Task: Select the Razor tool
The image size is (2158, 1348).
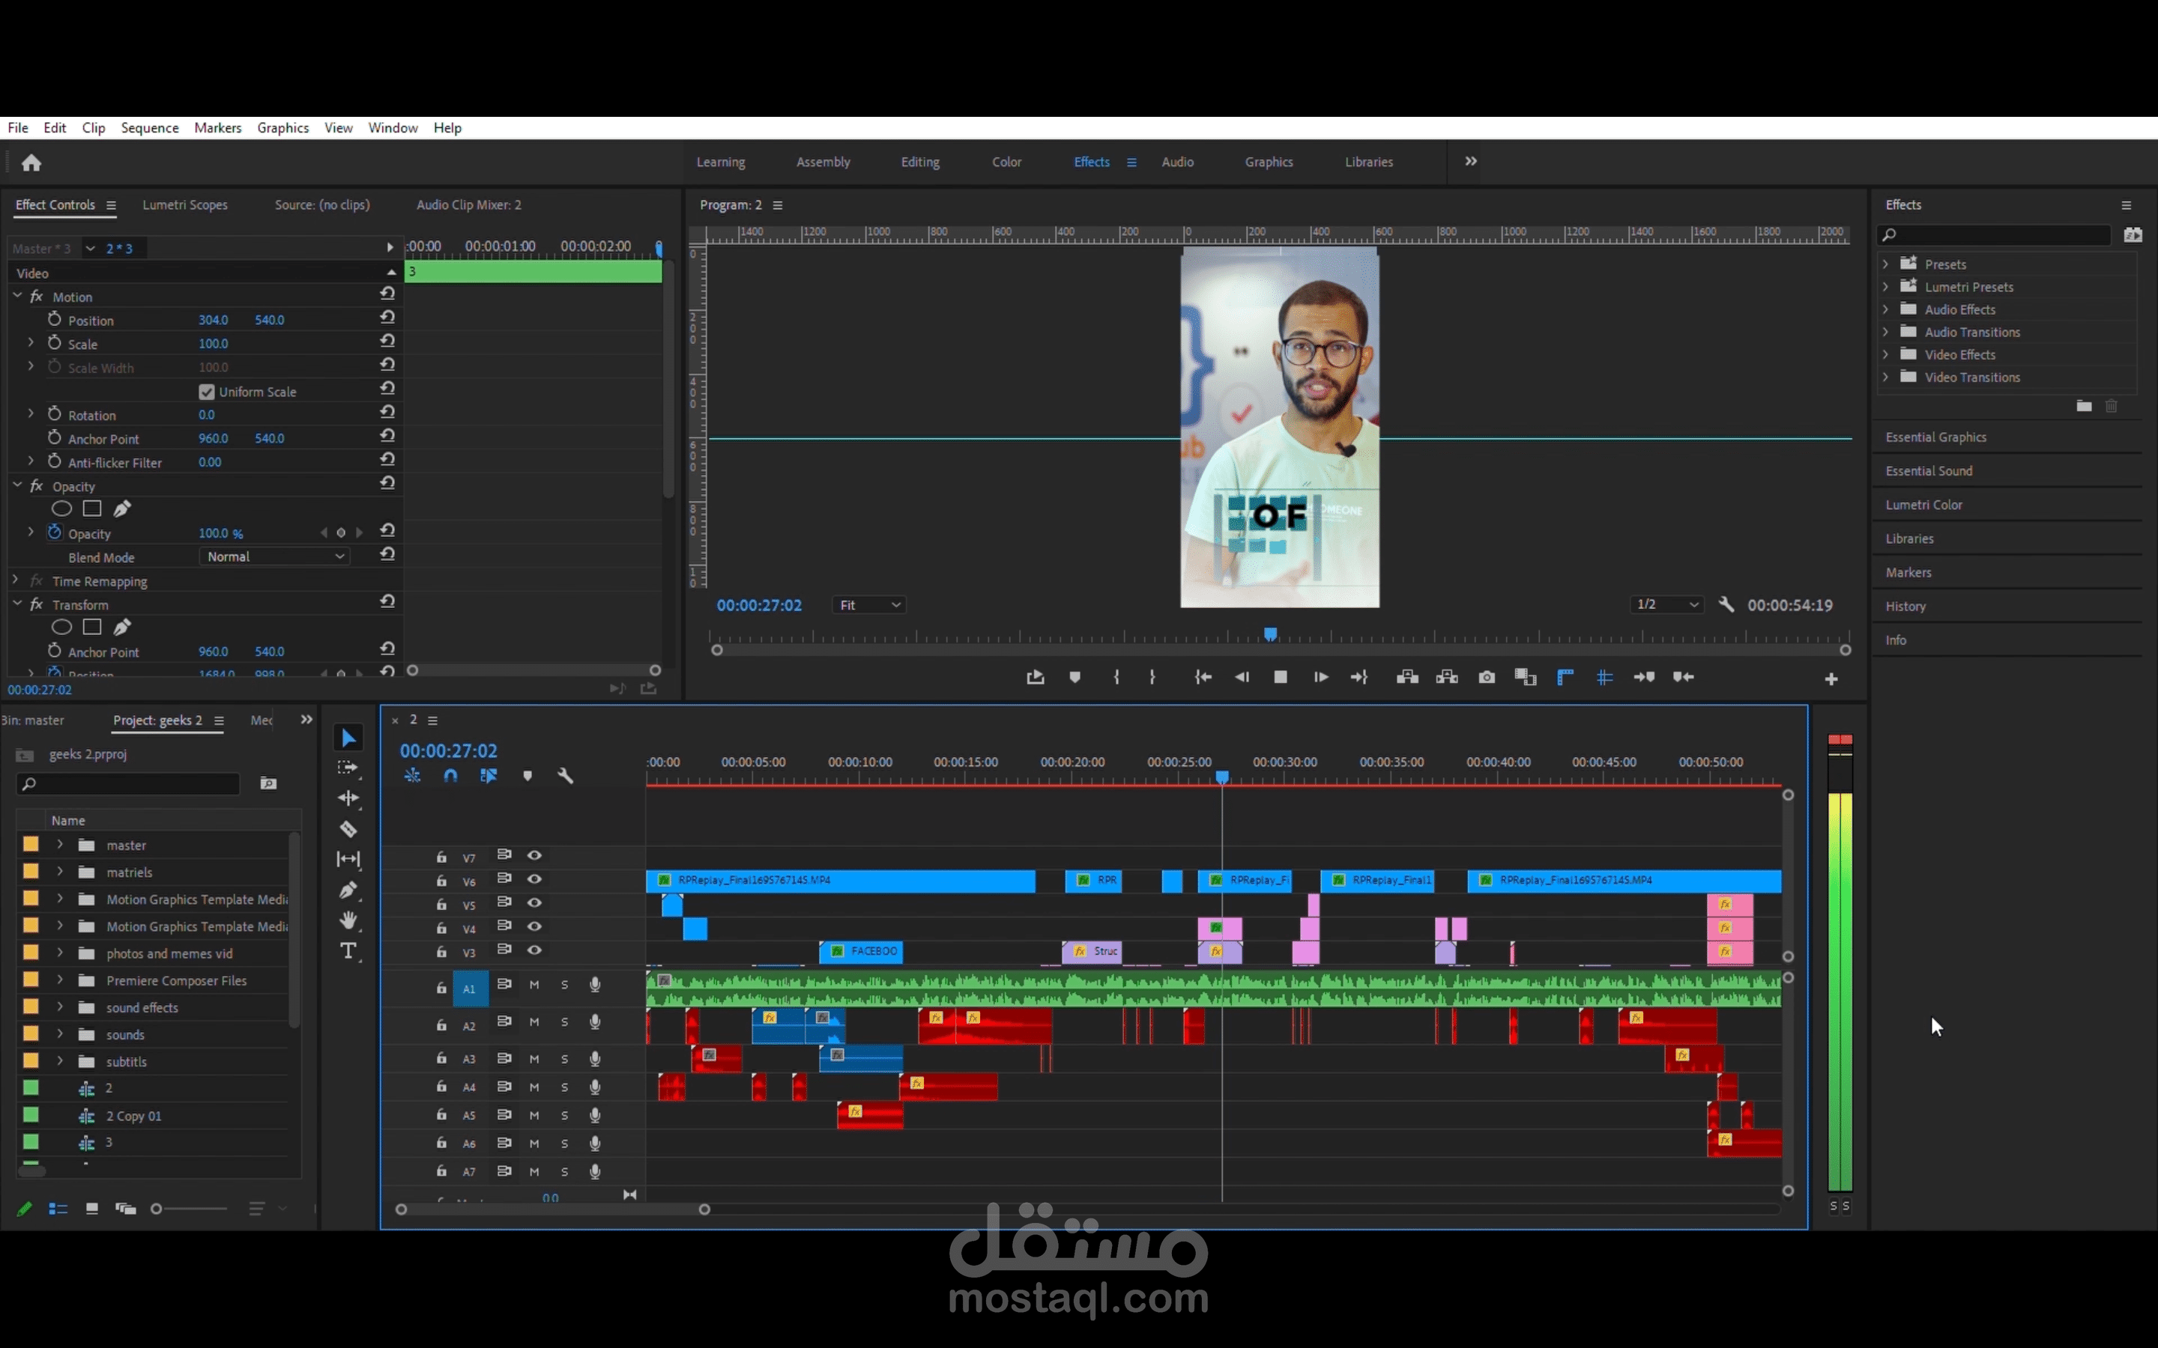Action: click(348, 829)
